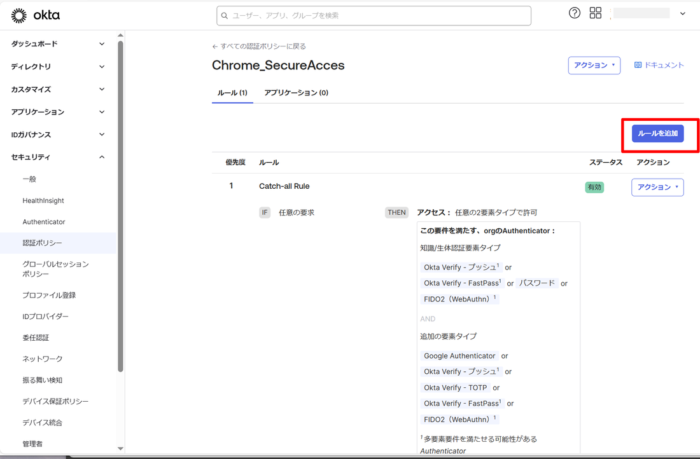Click ルールを追加 button
Screen dimensions: 700x459
657,134
